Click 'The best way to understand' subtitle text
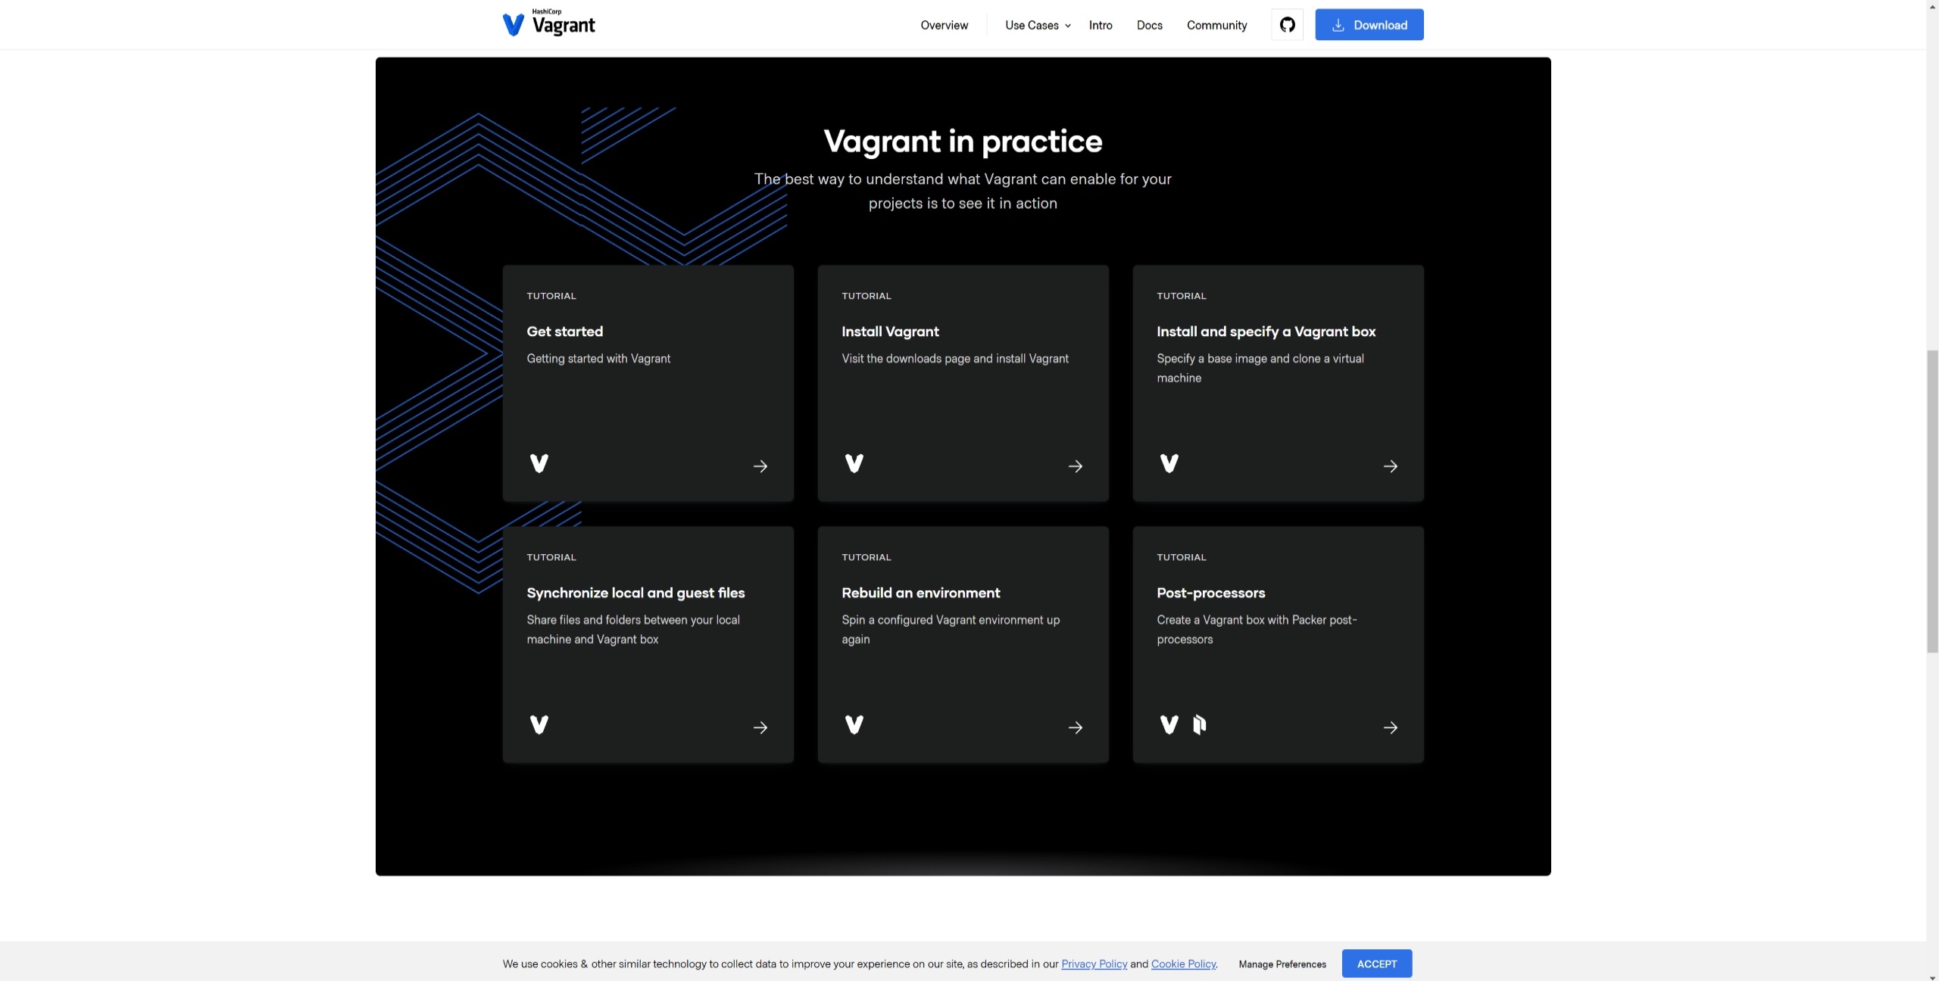This screenshot has height=981, width=1939. pyautogui.click(x=963, y=191)
